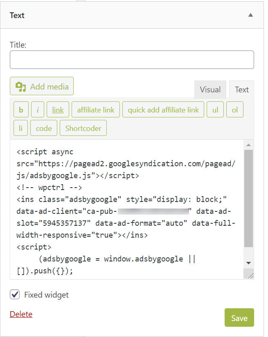Image resolution: width=268 pixels, height=337 pixels.
Task: Click the textarea vertical scrollbar thumb
Action: click(248, 198)
